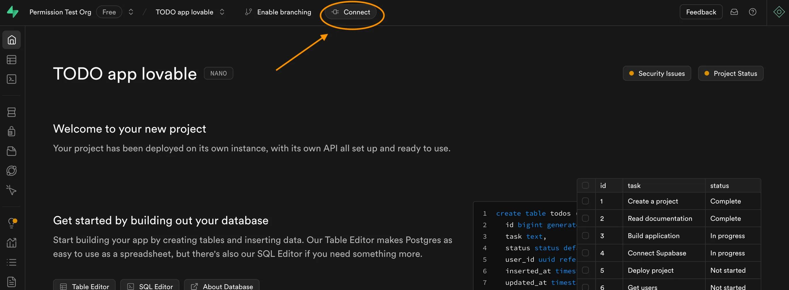789x290 pixels.
Task: Open the notifications inbox icon
Action: [x=734, y=12]
